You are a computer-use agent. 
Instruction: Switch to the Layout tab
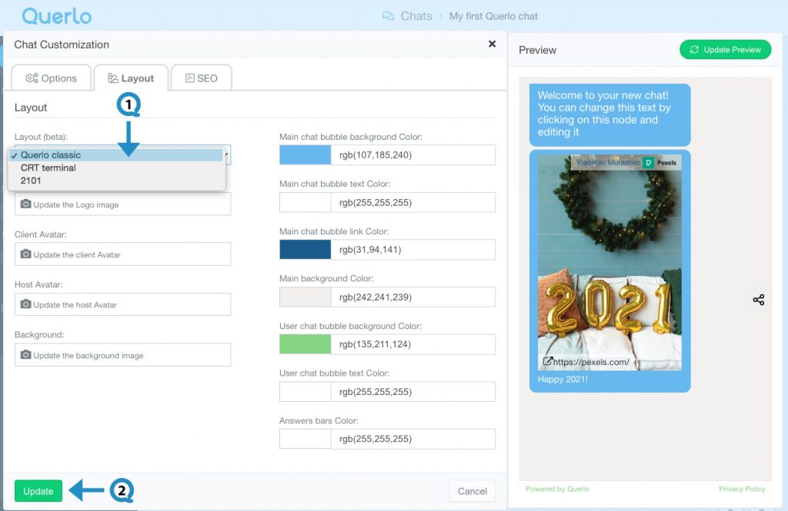tap(131, 78)
